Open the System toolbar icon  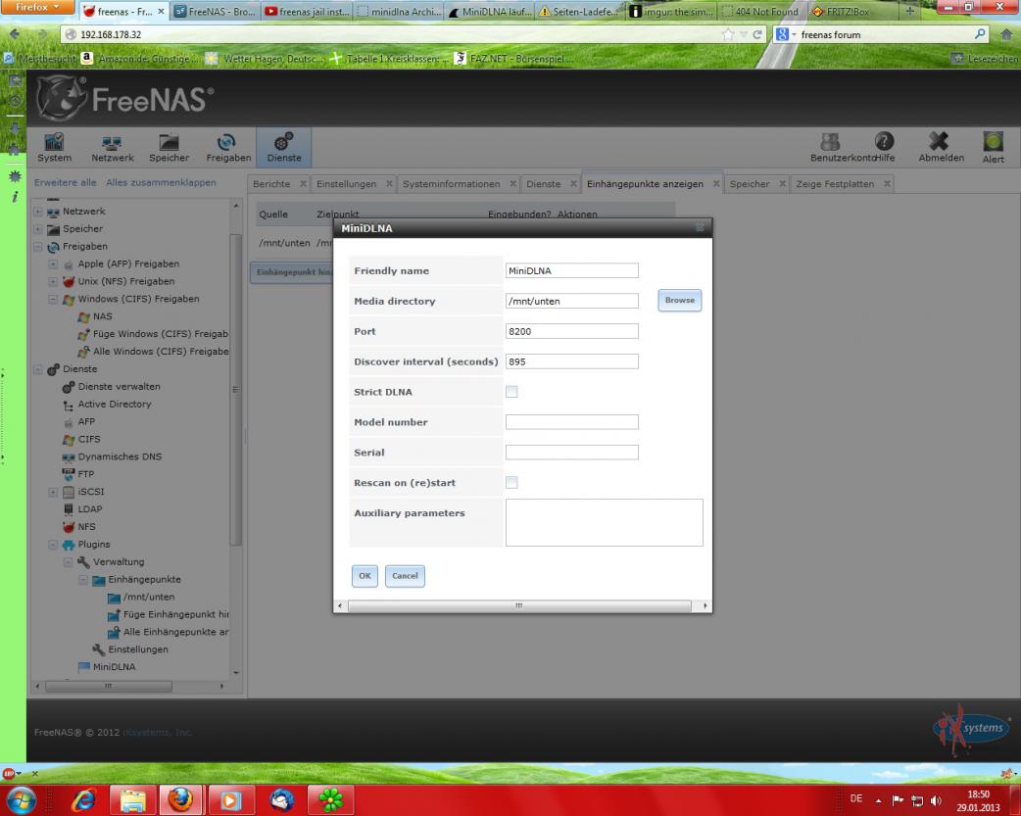[x=54, y=147]
